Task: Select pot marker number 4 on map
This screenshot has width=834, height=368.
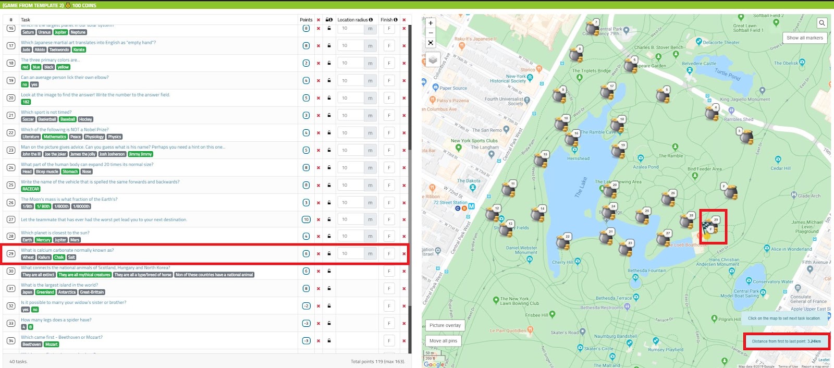Action: pos(712,113)
